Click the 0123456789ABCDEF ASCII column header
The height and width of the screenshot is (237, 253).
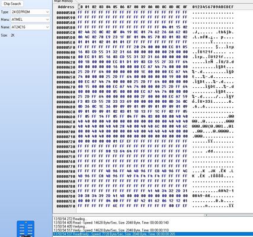coord(213,7)
